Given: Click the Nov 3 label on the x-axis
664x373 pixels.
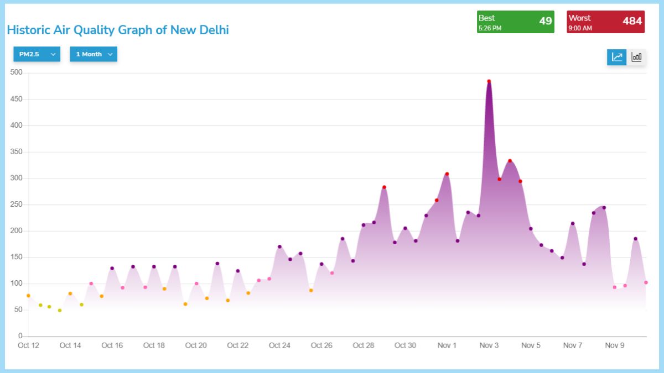Looking at the screenshot, I should pos(489,345).
